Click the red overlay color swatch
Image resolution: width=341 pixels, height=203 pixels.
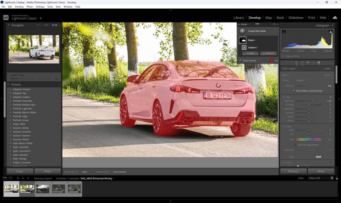(271, 60)
